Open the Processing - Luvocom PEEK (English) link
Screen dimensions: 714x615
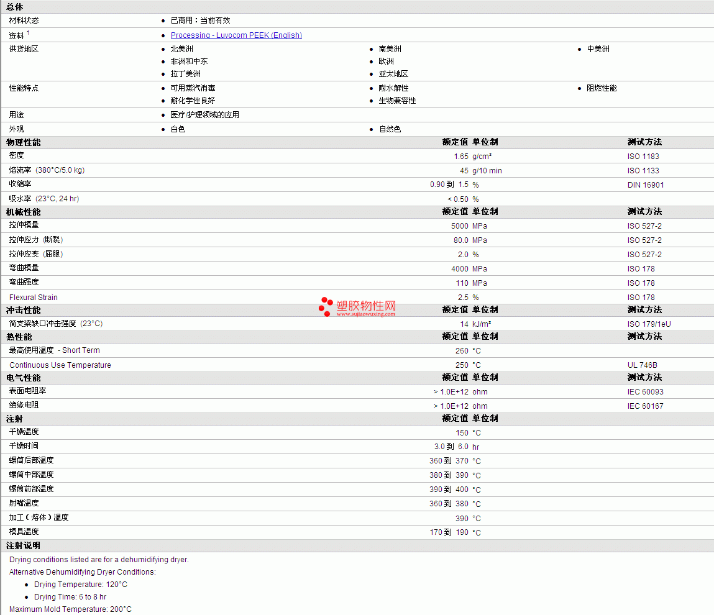[x=236, y=35]
